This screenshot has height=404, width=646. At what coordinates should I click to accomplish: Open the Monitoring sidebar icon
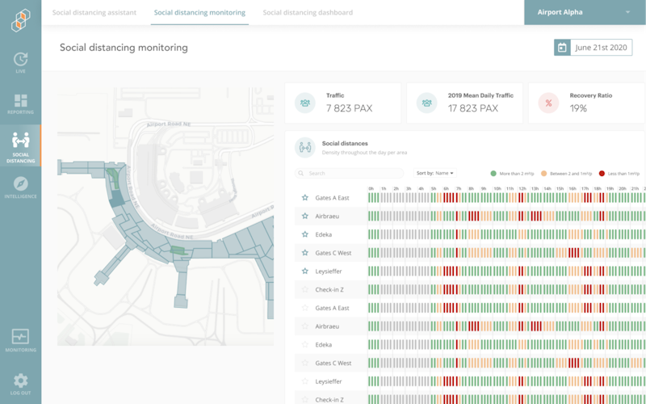click(x=20, y=338)
